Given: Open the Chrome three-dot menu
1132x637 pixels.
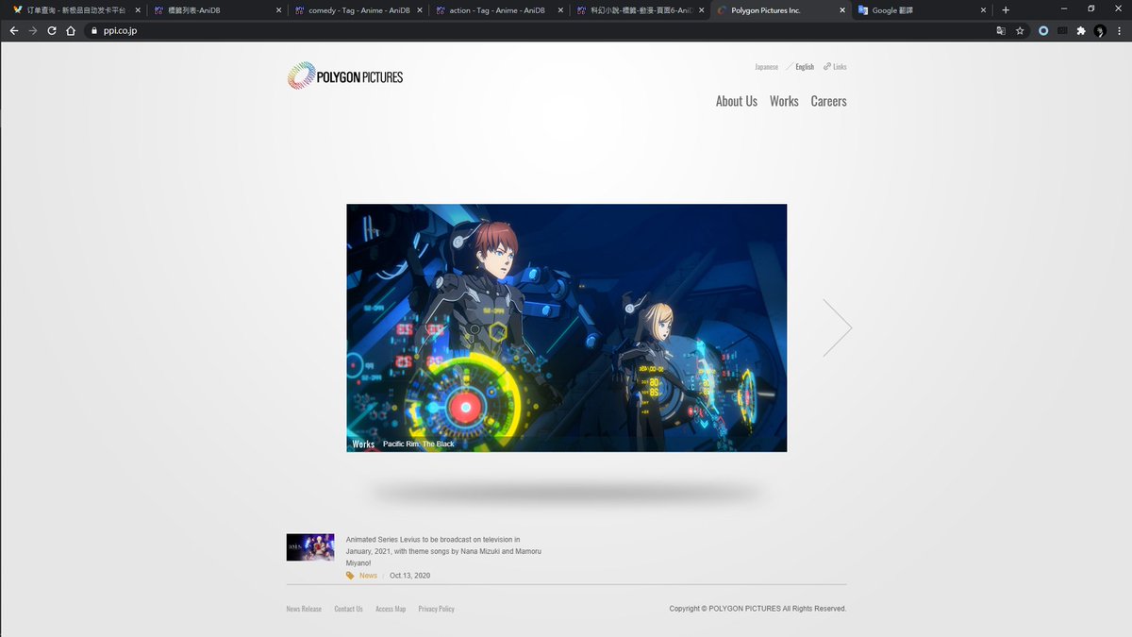Looking at the screenshot, I should pos(1119,30).
